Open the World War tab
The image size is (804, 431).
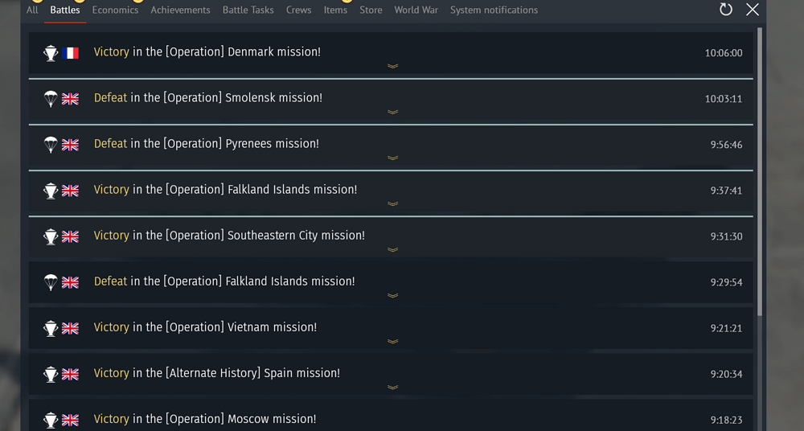click(416, 10)
